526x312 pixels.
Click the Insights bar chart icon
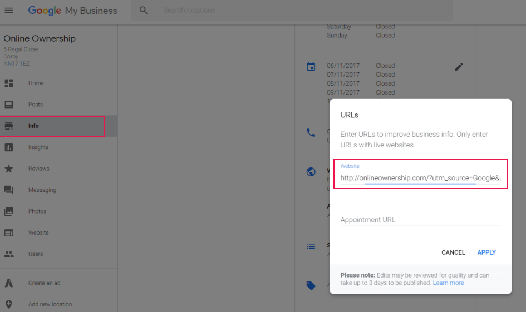[9, 147]
